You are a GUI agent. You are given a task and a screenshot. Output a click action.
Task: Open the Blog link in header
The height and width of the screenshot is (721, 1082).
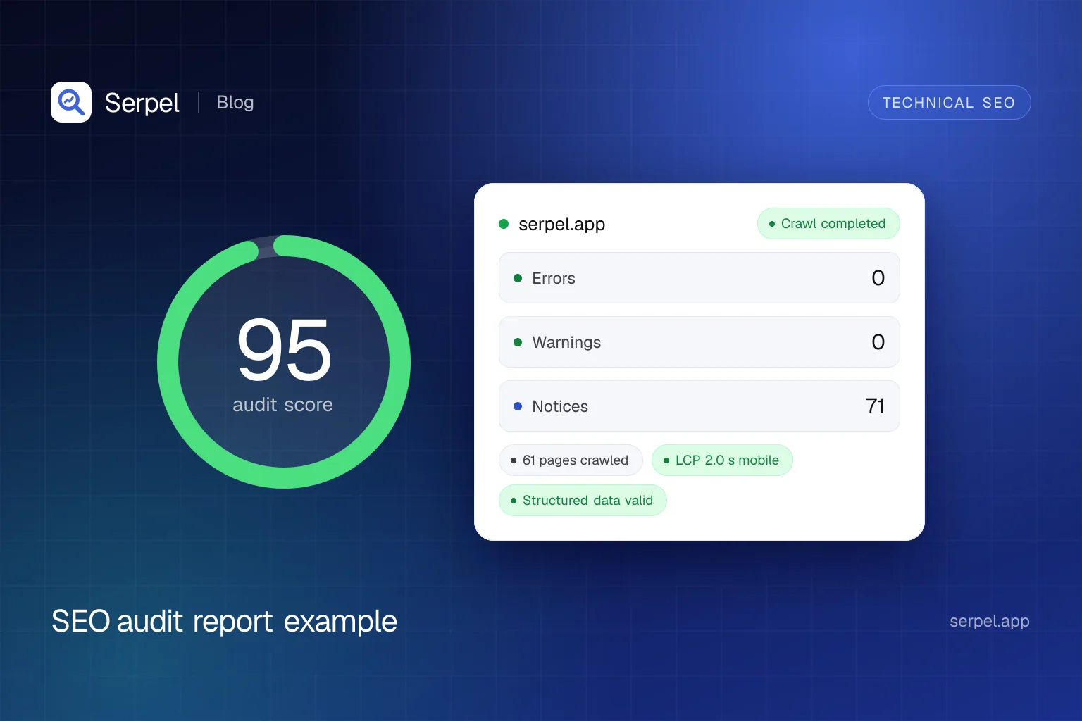(235, 102)
